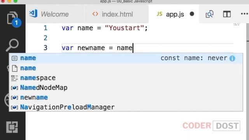Choose the 'NavigationPreloadManager' suggestion

click(x=126, y=107)
